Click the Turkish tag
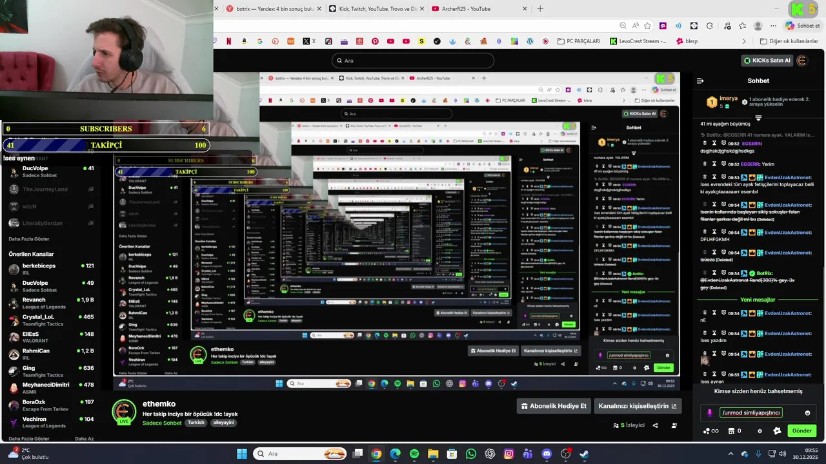 pyautogui.click(x=196, y=423)
